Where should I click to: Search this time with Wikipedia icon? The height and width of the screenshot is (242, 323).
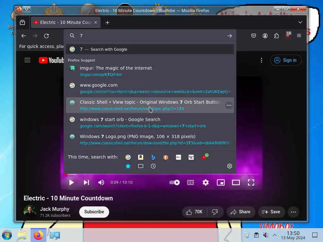click(191, 157)
